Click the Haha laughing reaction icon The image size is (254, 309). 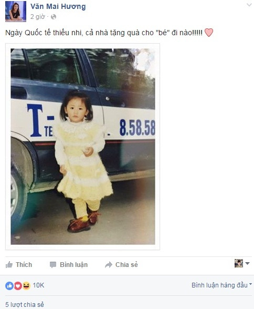pyautogui.click(x=26, y=285)
